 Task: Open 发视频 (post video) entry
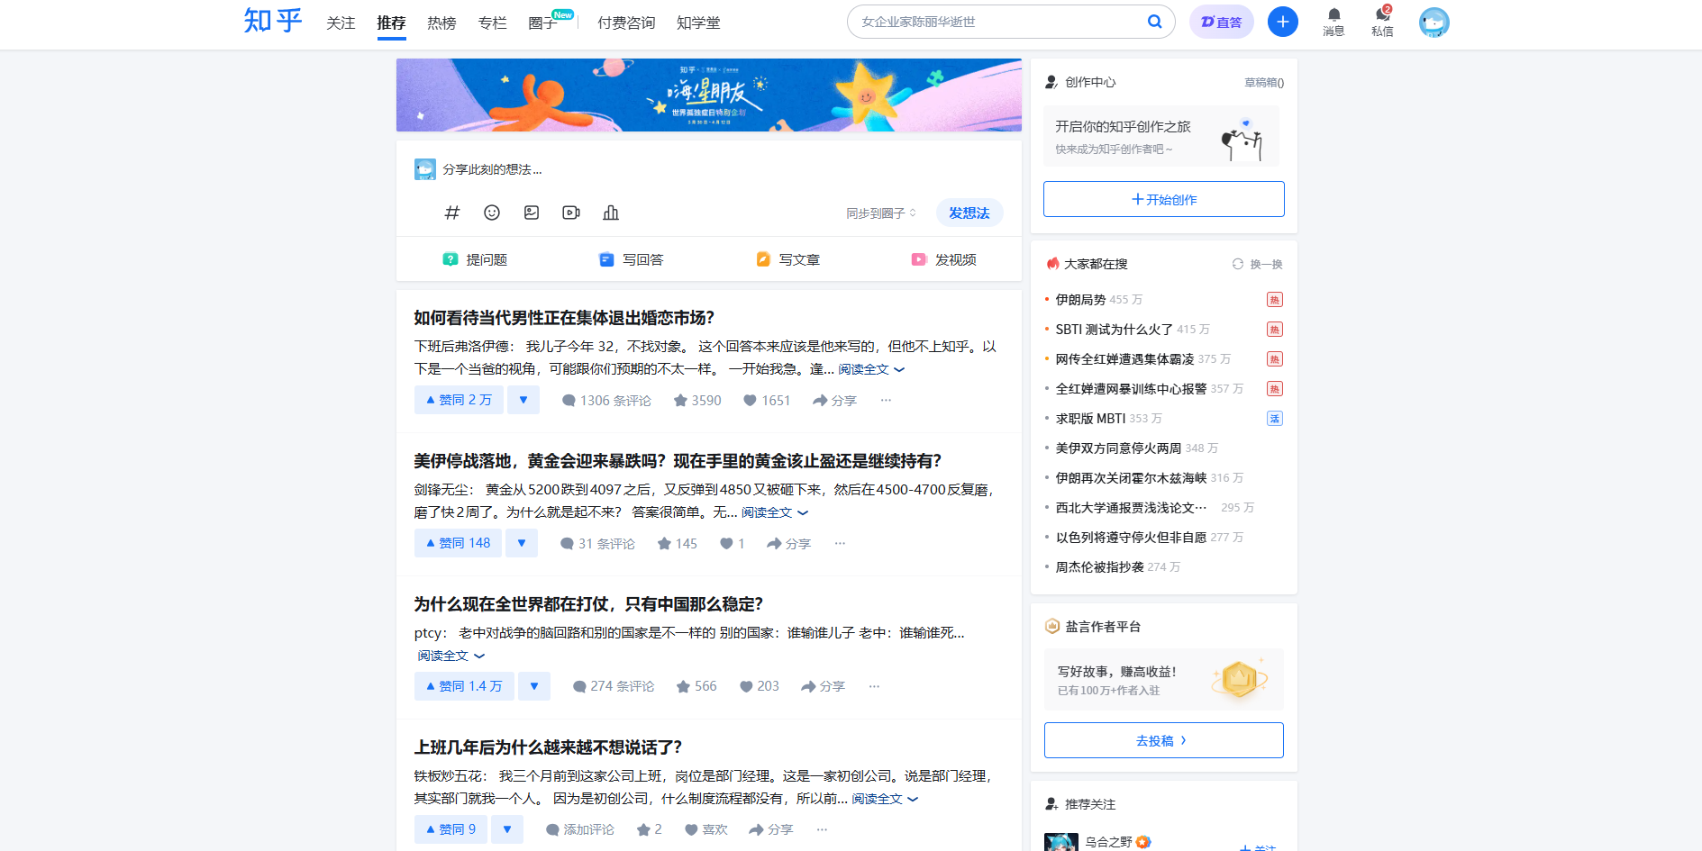click(x=955, y=259)
